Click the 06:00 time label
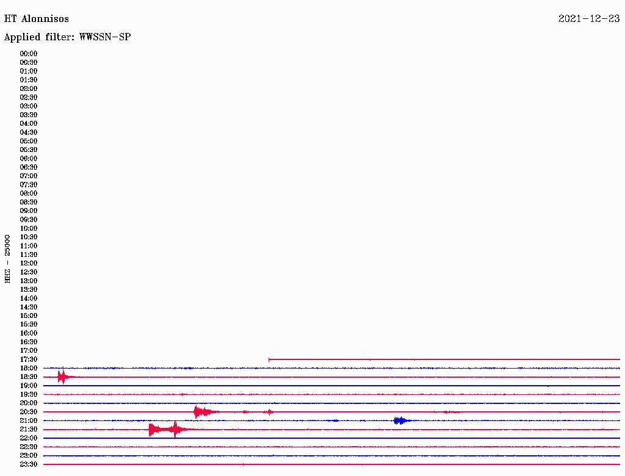The height and width of the screenshot is (476, 625). coord(29,159)
